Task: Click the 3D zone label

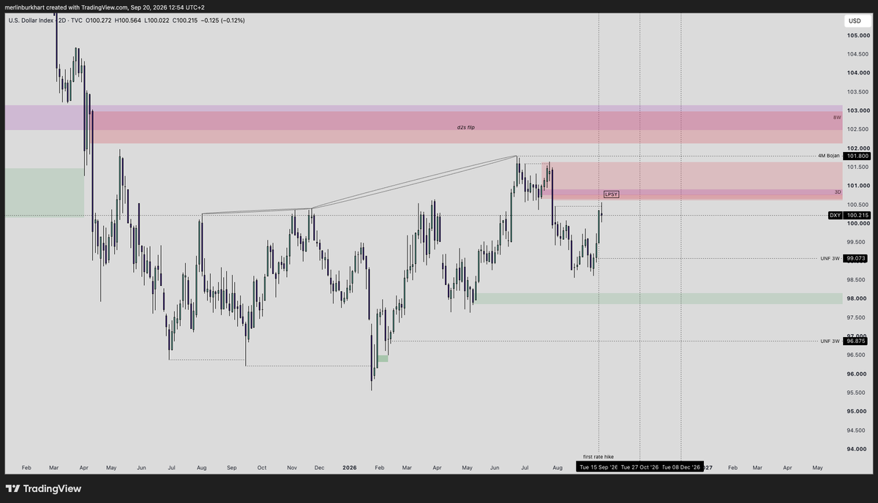Action: click(x=838, y=192)
